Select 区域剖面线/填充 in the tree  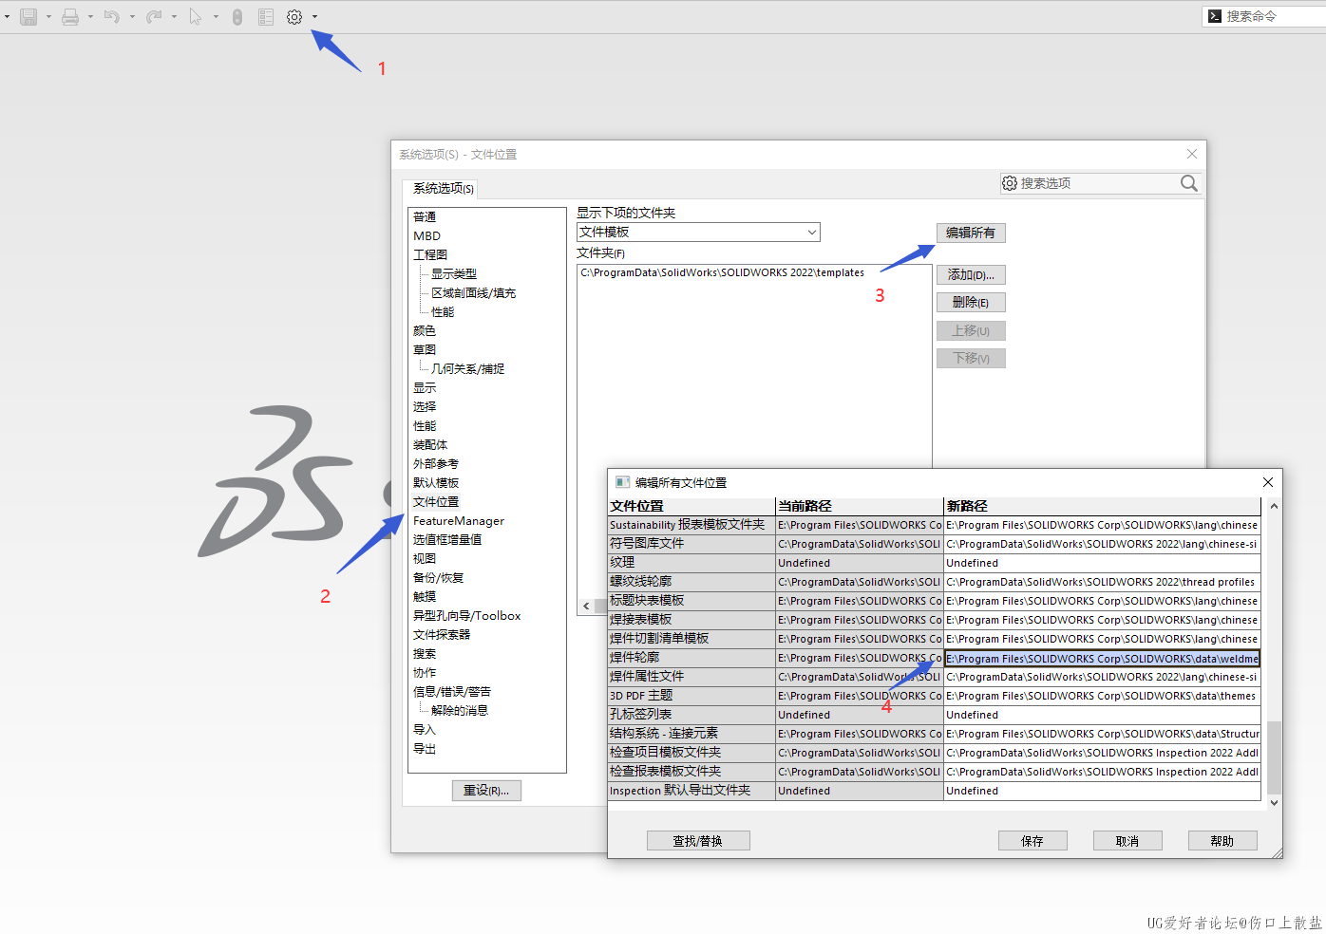[x=473, y=293]
